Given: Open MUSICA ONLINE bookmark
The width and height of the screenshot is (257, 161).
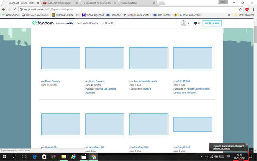Looking at the screenshot, I should tap(65, 15).
